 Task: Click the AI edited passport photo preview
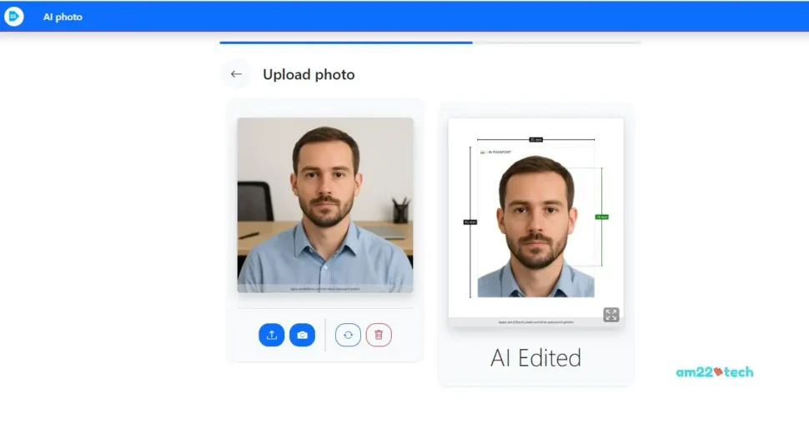point(535,222)
